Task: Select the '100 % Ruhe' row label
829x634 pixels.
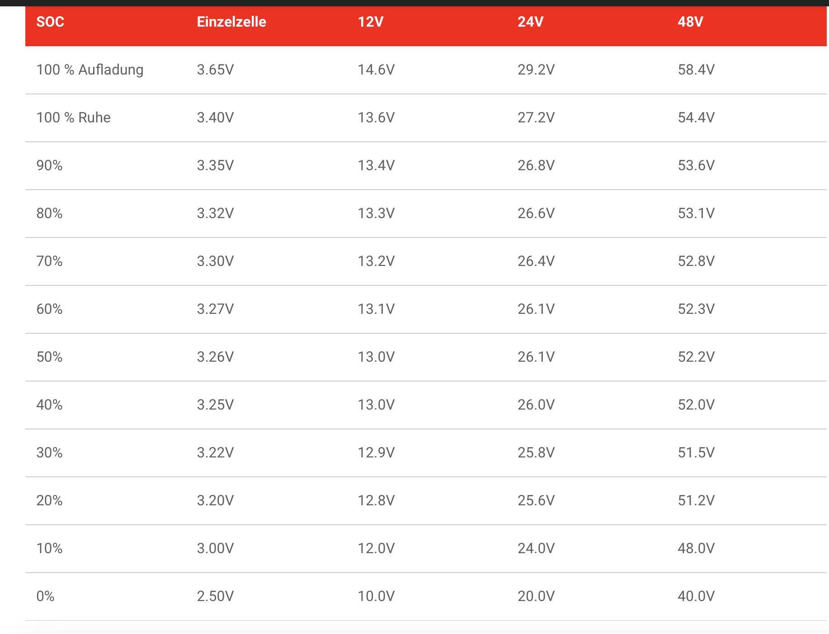Action: click(x=73, y=117)
